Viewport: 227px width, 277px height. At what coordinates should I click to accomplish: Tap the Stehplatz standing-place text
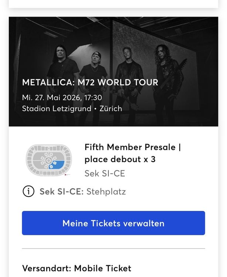pyautogui.click(x=106, y=192)
